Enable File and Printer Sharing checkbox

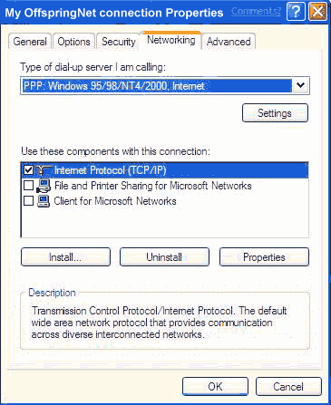(x=29, y=186)
